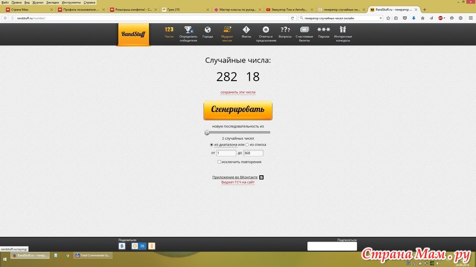Open the Инструменты menu

(71, 2)
